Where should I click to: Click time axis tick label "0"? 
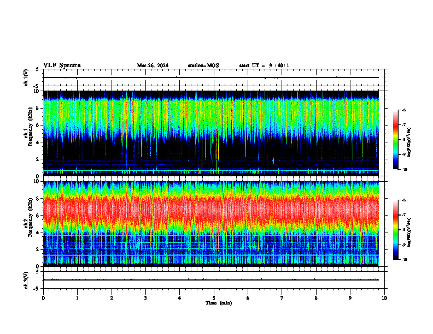(x=43, y=298)
